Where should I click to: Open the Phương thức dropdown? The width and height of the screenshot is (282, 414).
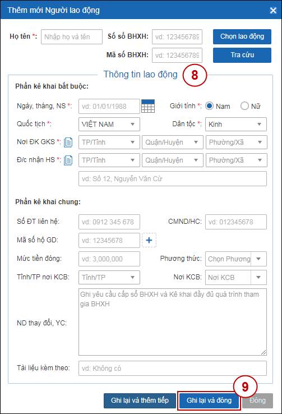tap(236, 259)
